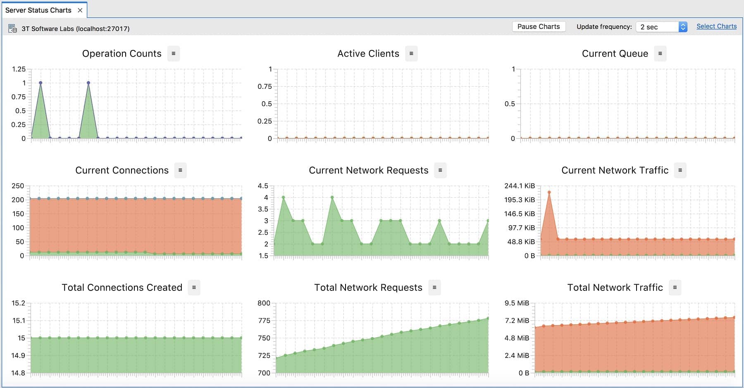This screenshot has width=744, height=388.
Task: Click the Total Network Requests chart title
Action: tap(368, 288)
